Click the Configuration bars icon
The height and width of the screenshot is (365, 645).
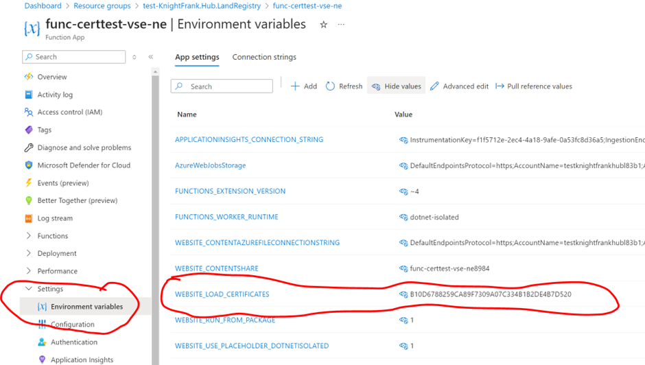pos(42,325)
